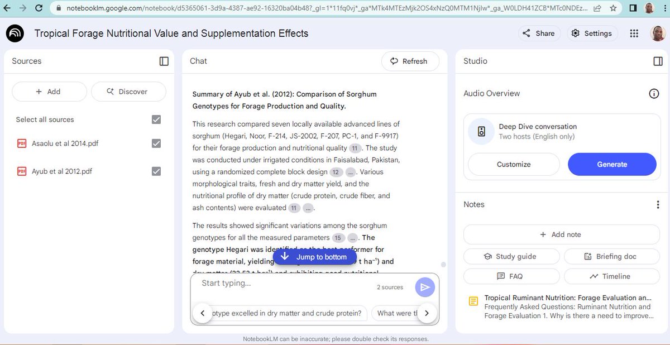Click Jump to bottom button
Viewport: 670px width, 345px height.
[314, 257]
